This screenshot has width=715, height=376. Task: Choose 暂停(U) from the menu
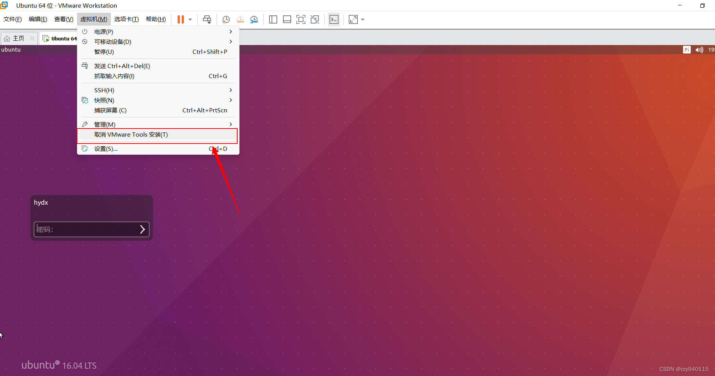point(158,52)
